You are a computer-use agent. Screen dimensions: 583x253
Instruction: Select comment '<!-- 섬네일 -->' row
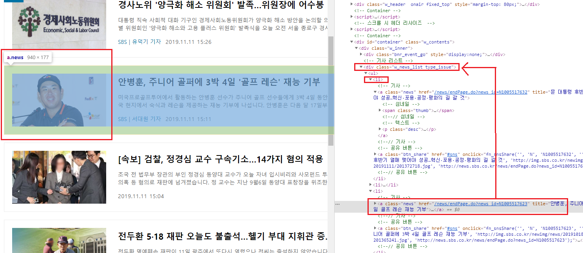click(x=401, y=104)
